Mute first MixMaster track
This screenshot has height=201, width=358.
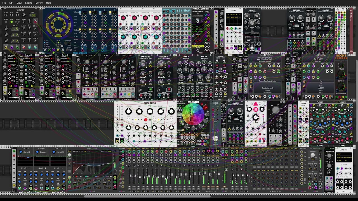pyautogui.click(x=129, y=187)
